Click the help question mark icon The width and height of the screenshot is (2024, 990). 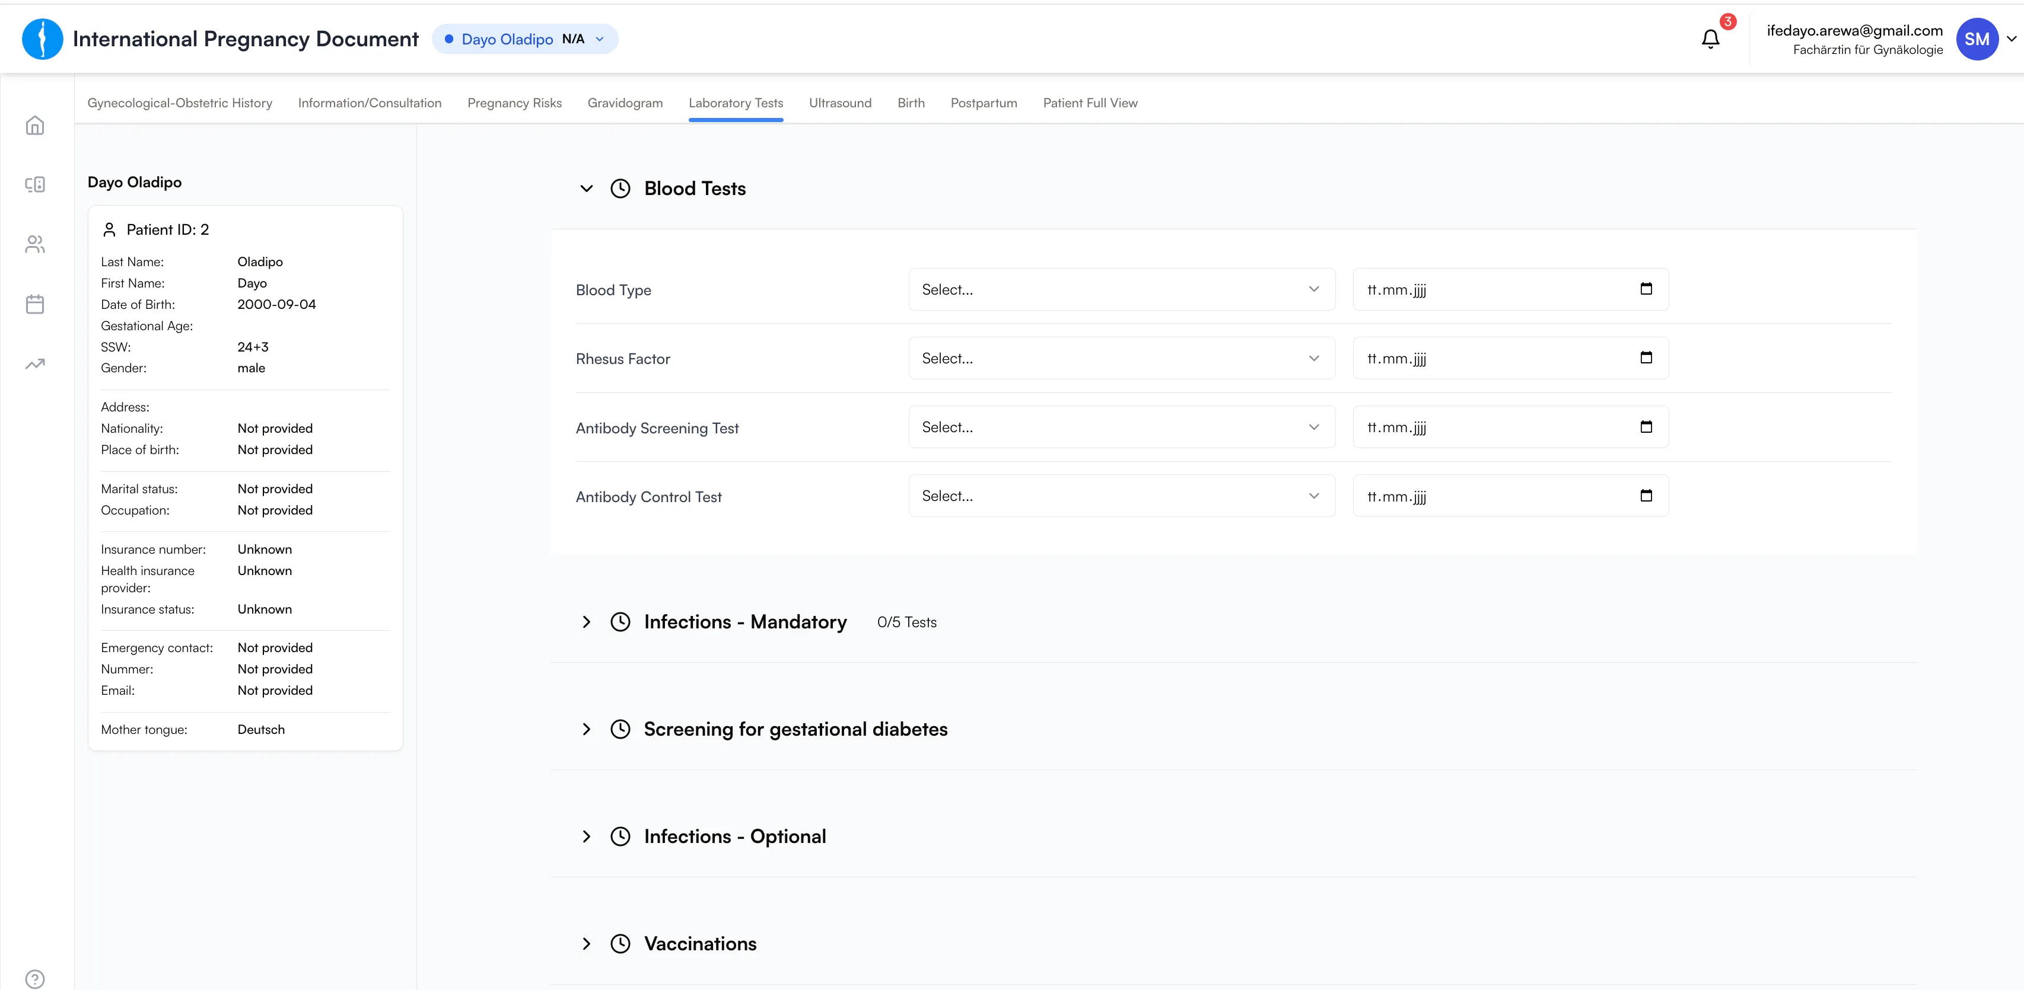click(34, 978)
